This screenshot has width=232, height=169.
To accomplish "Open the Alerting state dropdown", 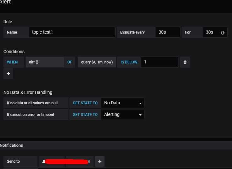I will pos(123,115).
